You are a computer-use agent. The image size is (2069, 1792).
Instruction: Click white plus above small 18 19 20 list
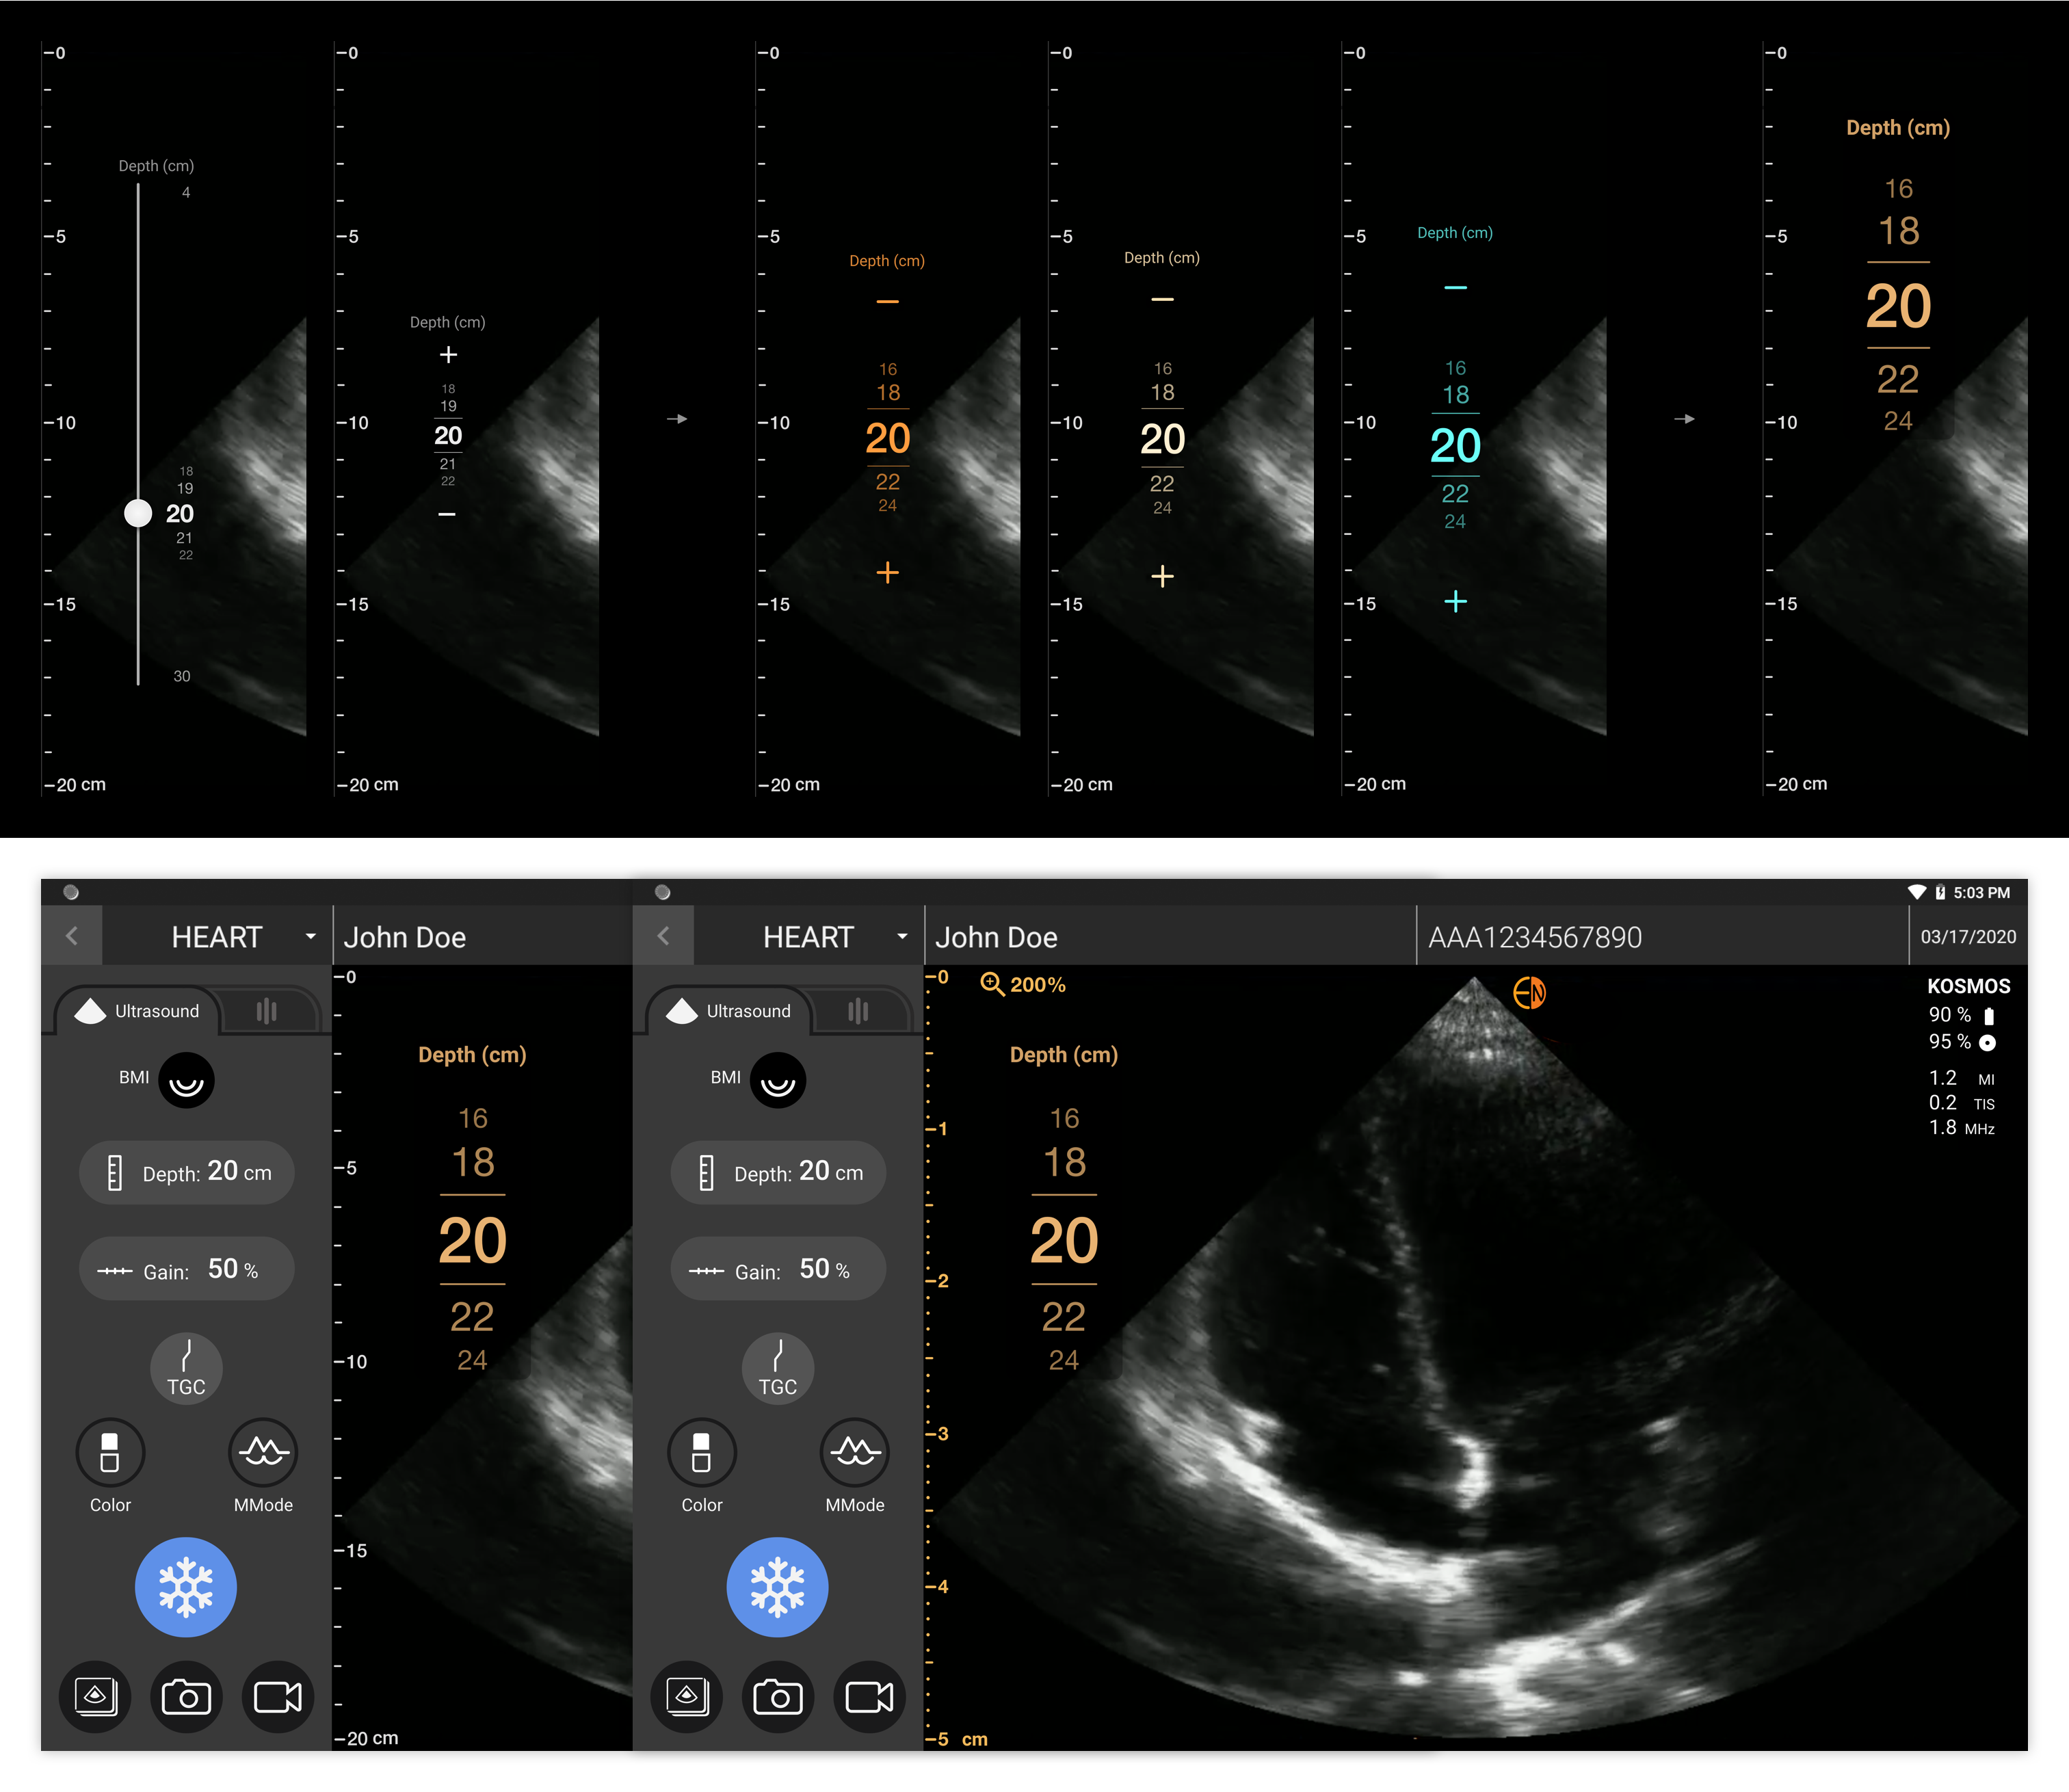pyautogui.click(x=448, y=355)
